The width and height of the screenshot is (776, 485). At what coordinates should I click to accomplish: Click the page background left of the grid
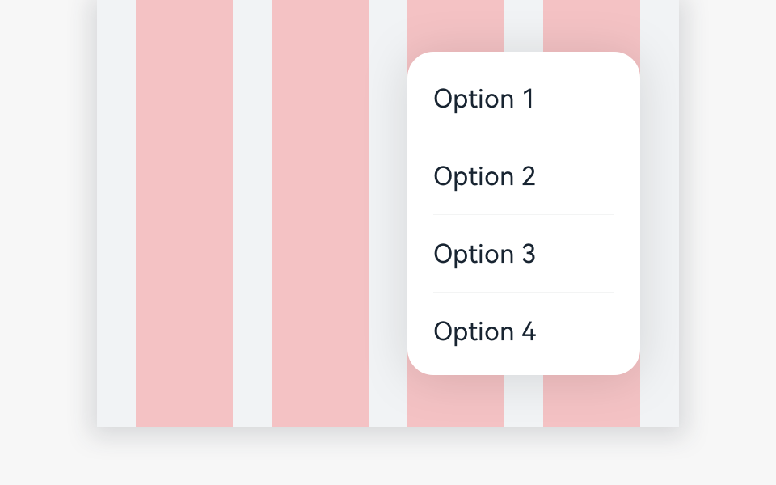click(47, 242)
